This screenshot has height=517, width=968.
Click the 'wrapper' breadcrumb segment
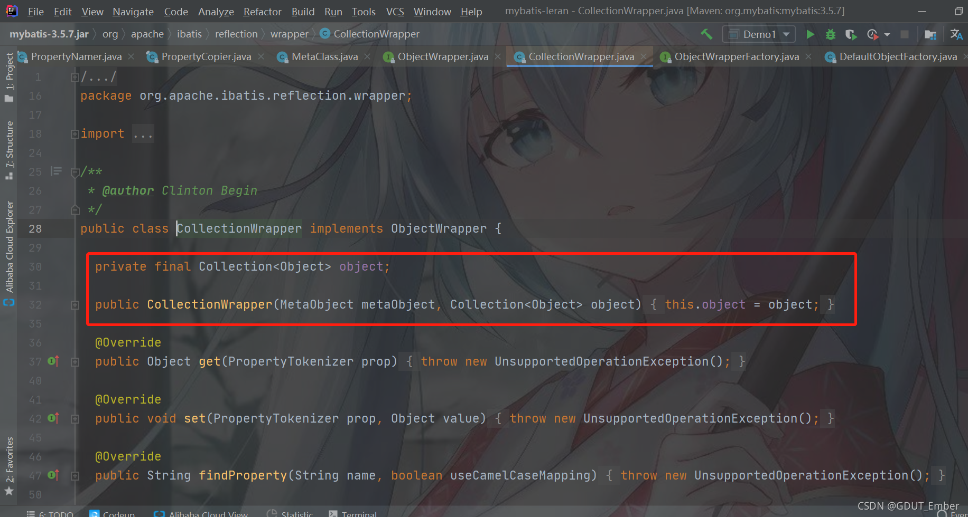coord(289,34)
